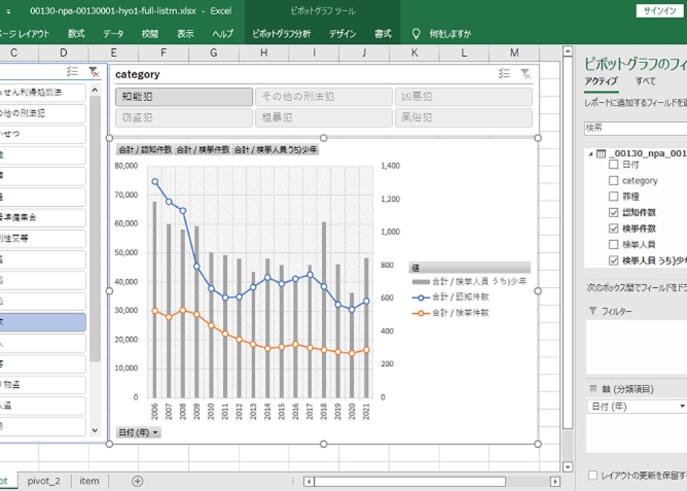Collapse the table tree in field list

[x=590, y=154]
